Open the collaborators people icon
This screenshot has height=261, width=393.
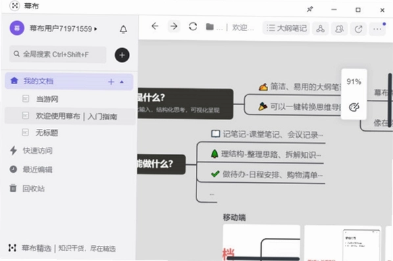click(x=339, y=29)
